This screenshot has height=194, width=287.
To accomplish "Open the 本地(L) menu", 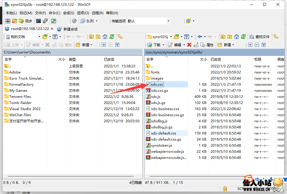I will tap(11, 13).
